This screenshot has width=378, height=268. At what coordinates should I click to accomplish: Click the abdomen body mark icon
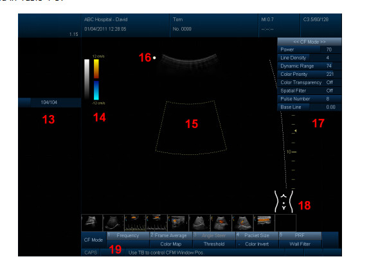tap(284, 202)
